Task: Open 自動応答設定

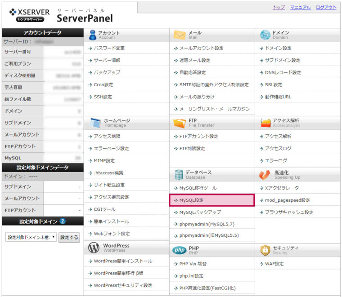Action: pyautogui.click(x=193, y=72)
